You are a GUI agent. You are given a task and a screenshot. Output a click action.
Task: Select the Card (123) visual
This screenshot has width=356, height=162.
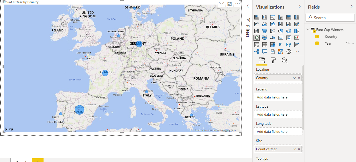281,37
